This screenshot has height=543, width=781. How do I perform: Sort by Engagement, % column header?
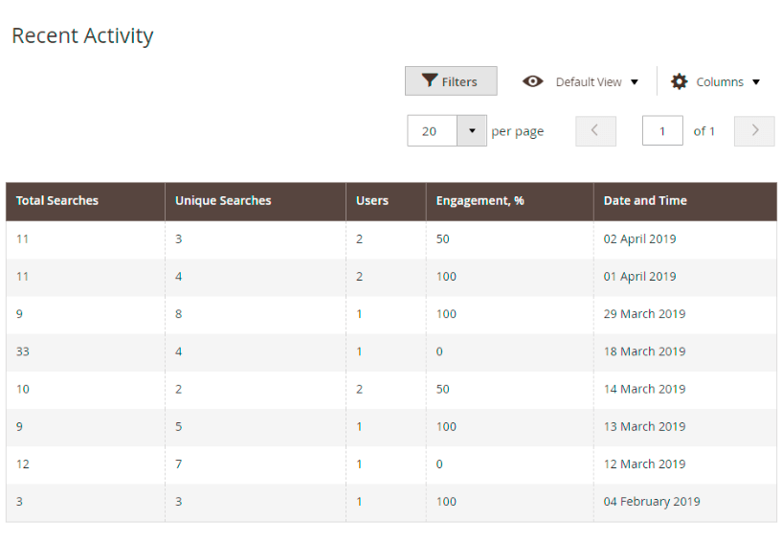pos(480,201)
